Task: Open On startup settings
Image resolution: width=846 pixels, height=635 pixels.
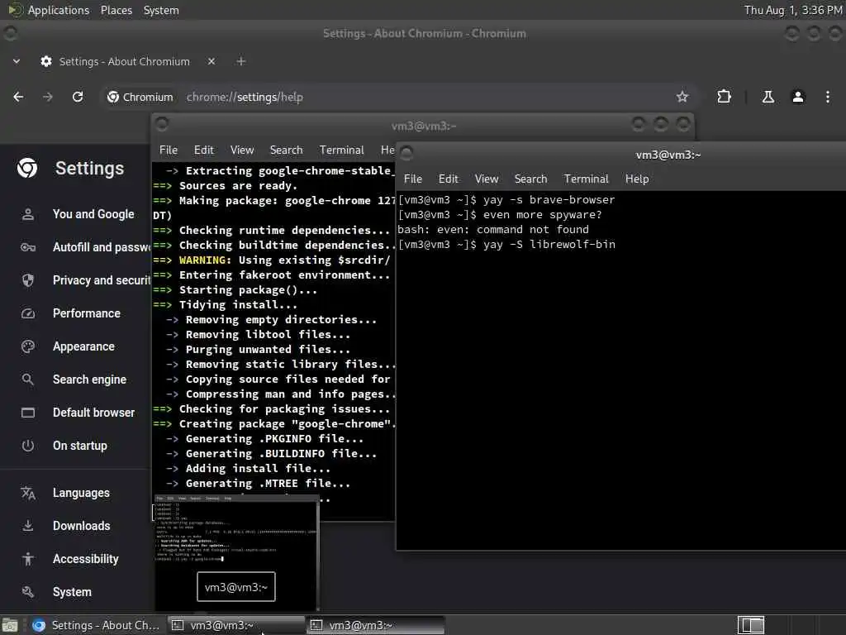Action: [x=80, y=446]
